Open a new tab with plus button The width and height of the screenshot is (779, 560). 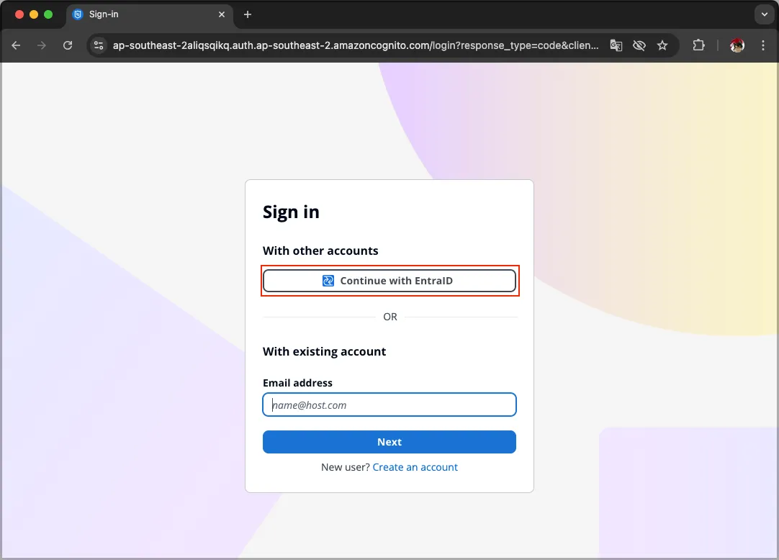pos(248,14)
